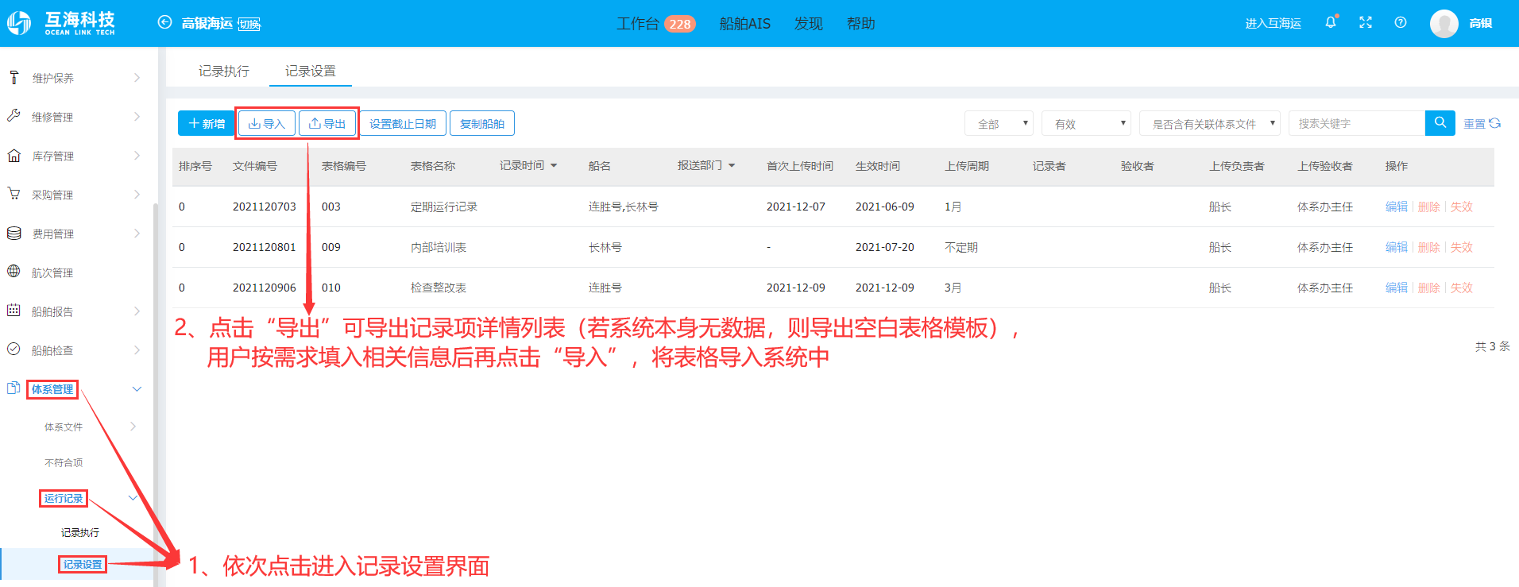This screenshot has width=1519, height=587.
Task: Click the 采购管理 cart sidebar icon
Action: pyautogui.click(x=14, y=194)
